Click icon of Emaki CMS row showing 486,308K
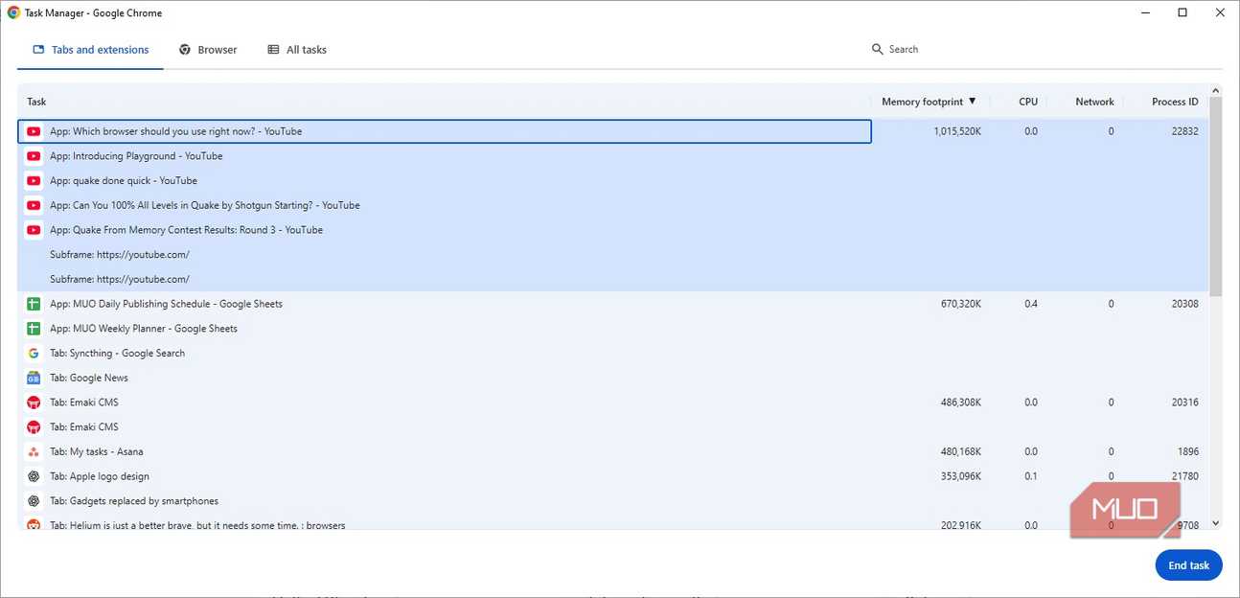Screen dimensions: 1240x598 [x=34, y=402]
